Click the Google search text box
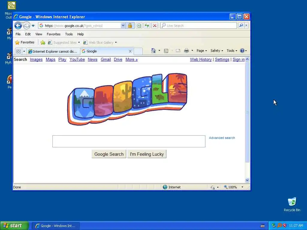The width and height of the screenshot is (307, 230). (129, 141)
